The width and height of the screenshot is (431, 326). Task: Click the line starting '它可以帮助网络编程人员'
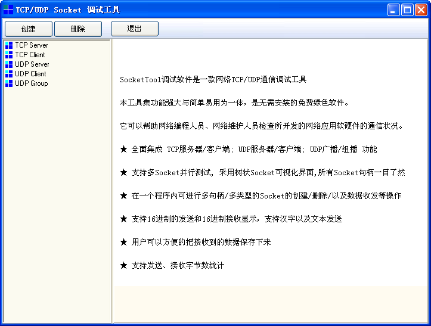coord(262,126)
